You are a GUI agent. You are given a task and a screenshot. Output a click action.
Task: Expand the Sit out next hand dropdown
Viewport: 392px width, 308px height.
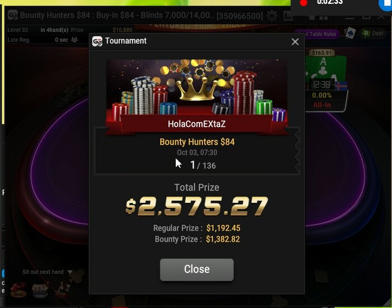point(70,272)
